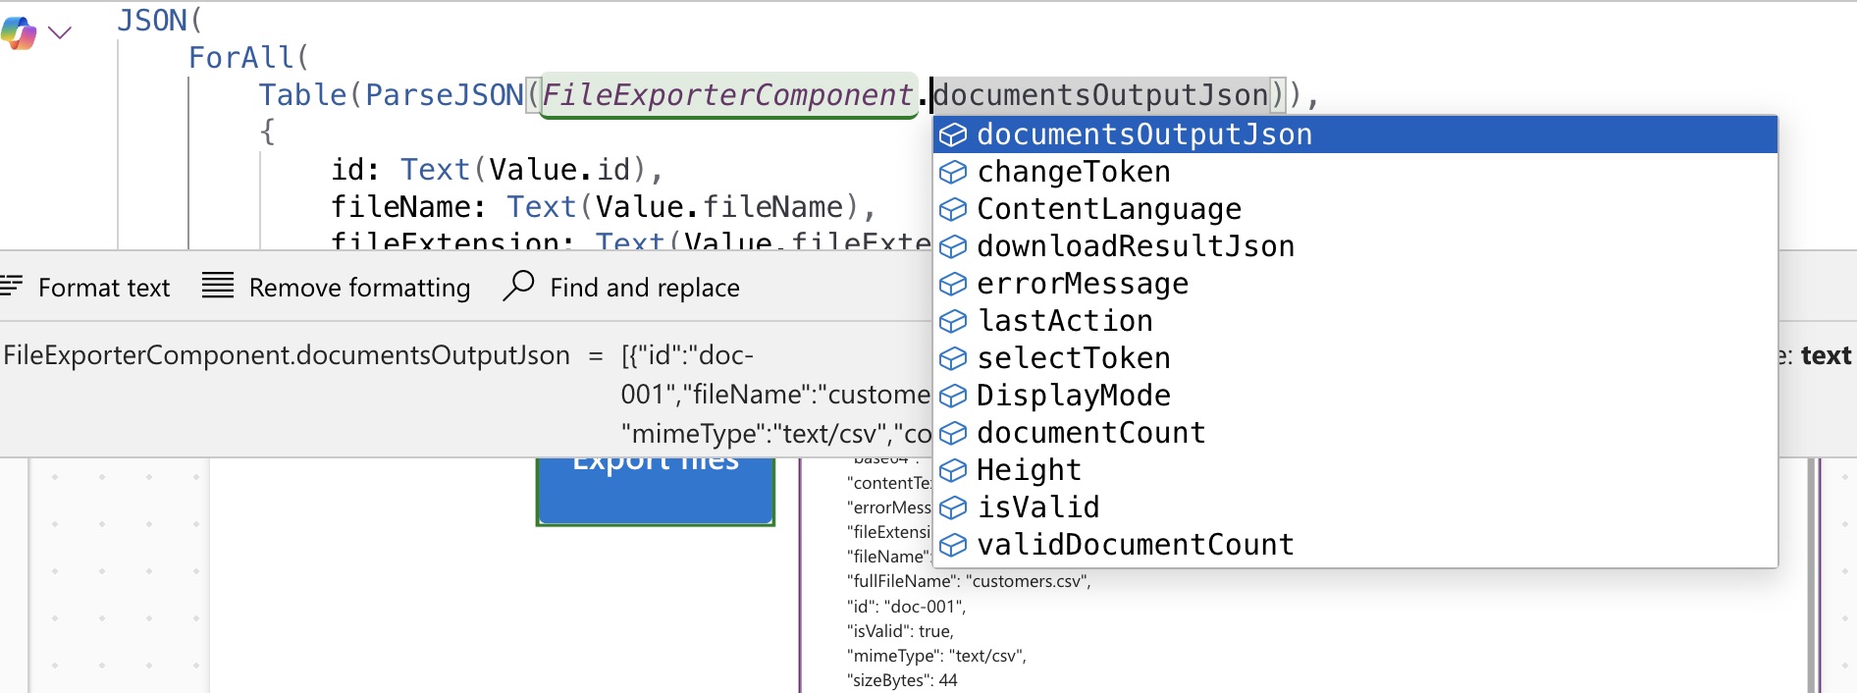The image size is (1857, 693).
Task: Click the cube icon beside DisplayMode
Action: 953,396
